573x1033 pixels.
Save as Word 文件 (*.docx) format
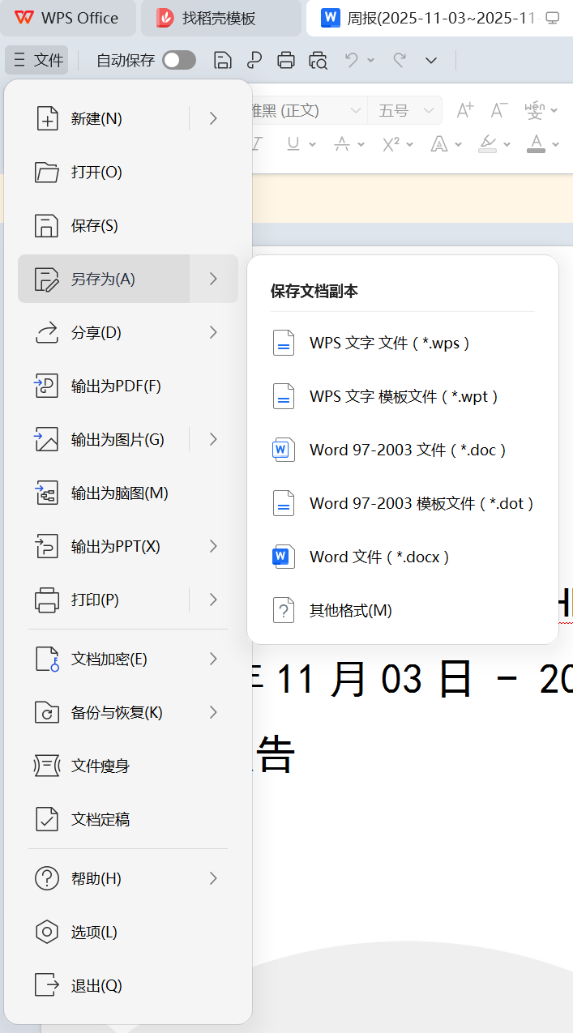(x=378, y=557)
